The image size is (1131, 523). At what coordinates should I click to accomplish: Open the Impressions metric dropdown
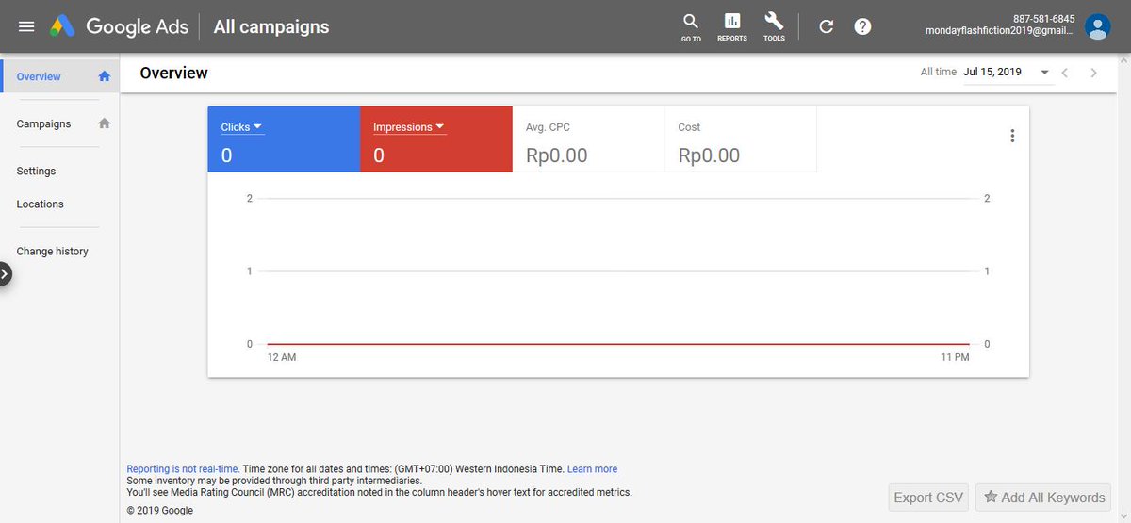click(409, 127)
